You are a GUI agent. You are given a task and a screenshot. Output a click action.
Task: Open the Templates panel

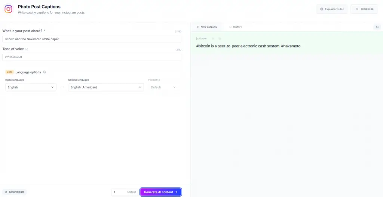pyautogui.click(x=364, y=9)
